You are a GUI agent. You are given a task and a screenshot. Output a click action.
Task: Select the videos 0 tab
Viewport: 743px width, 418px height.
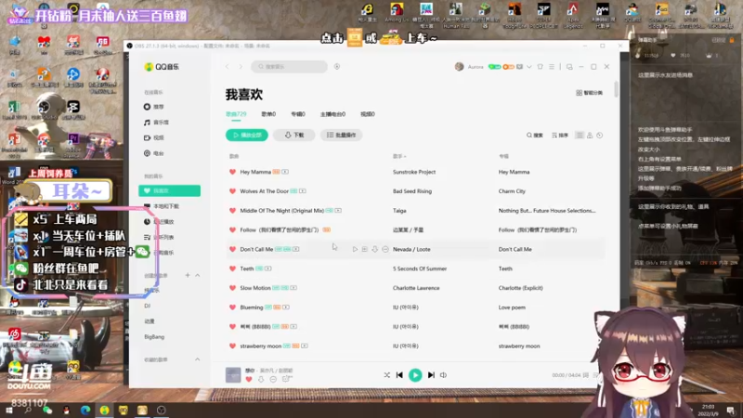click(368, 114)
